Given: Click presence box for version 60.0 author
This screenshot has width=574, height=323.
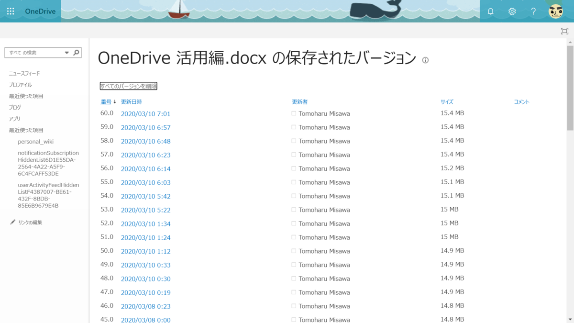Looking at the screenshot, I should [294, 113].
